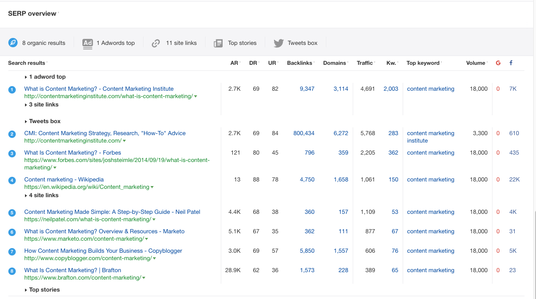Expand 4 site links under the Wikipedia result

click(42, 195)
